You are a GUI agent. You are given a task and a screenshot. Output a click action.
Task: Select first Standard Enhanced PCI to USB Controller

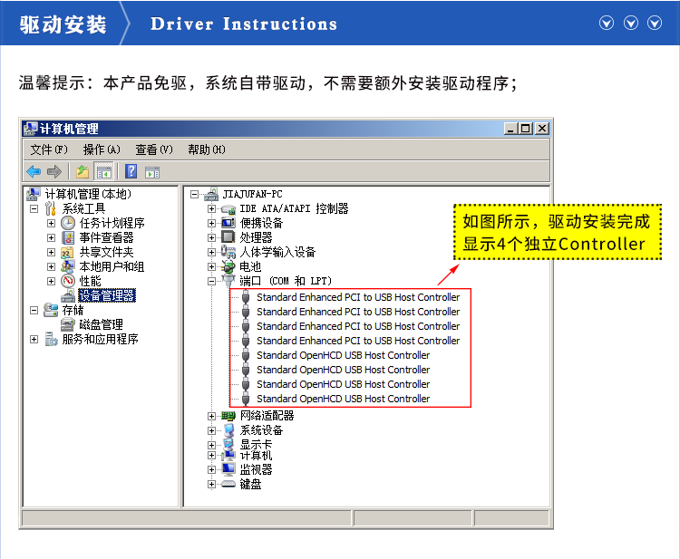point(357,297)
